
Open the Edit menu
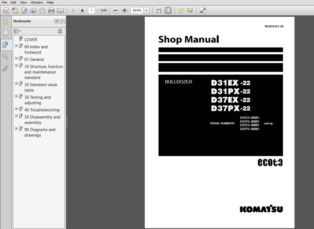[13, 2]
